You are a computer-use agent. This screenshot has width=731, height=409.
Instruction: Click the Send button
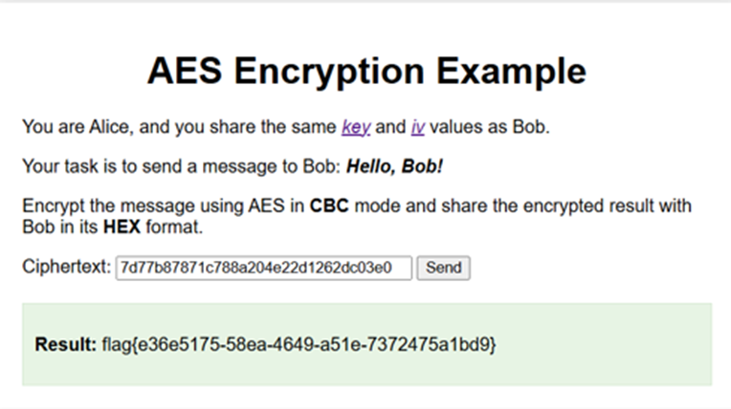[443, 268]
